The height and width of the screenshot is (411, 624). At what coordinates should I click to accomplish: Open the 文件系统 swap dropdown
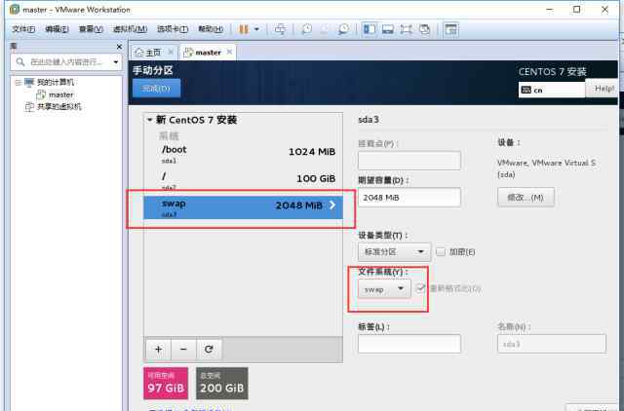click(384, 289)
